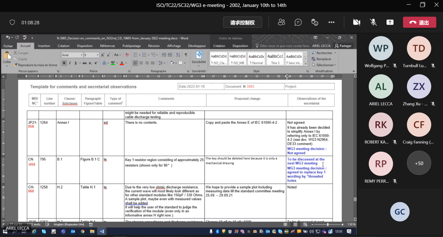Open More actions ellipsis menu
Image resolution: width=443 pixels, height=237 pixels.
pyautogui.click(x=331, y=22)
